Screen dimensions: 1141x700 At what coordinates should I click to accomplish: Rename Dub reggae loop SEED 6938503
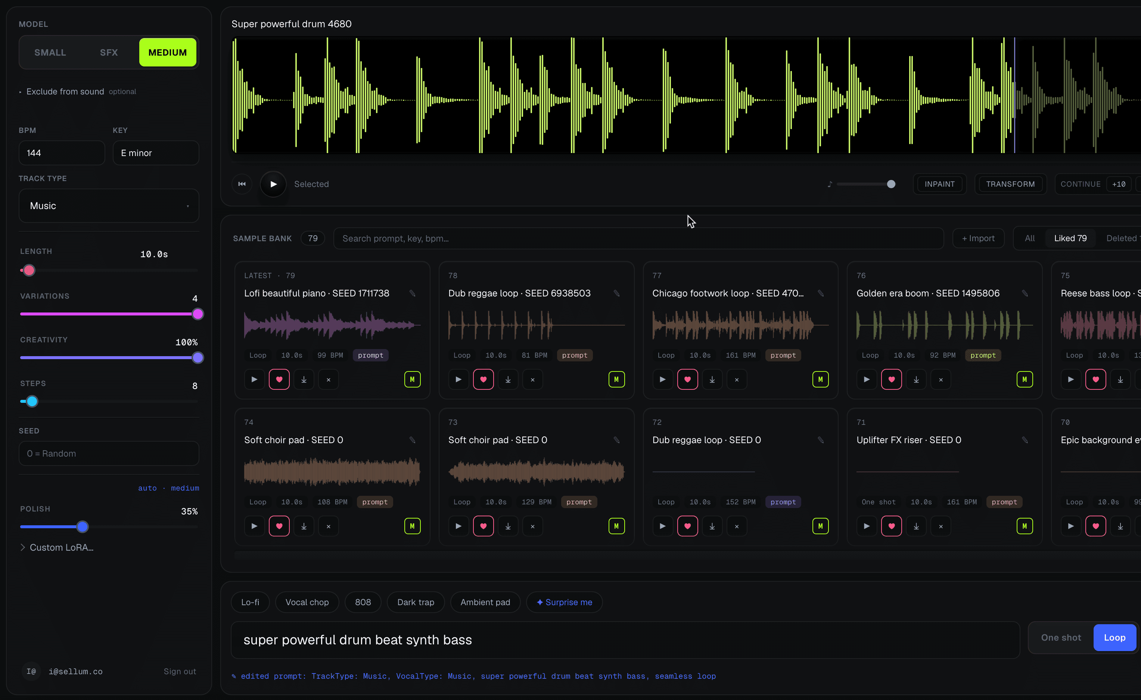[616, 293]
